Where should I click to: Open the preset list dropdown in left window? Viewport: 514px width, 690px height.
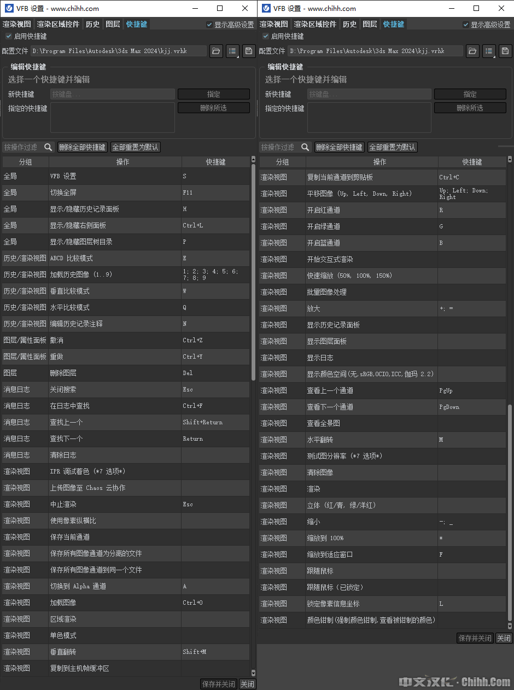(232, 51)
